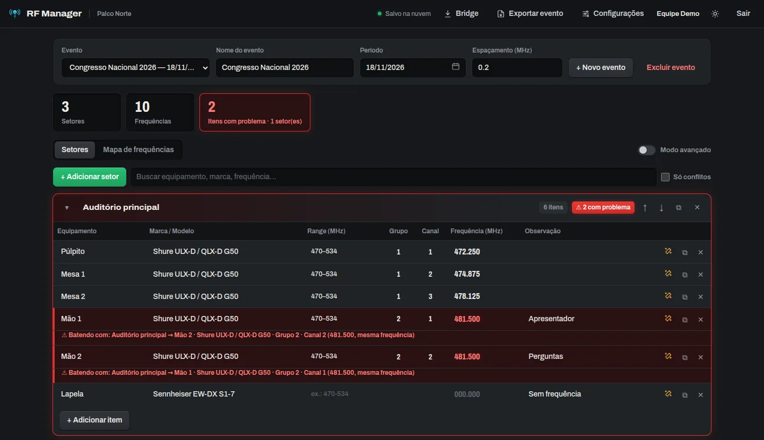Click the Perguntas observation in Mão 2 row
Screen dimensions: 764x440
[545, 357]
